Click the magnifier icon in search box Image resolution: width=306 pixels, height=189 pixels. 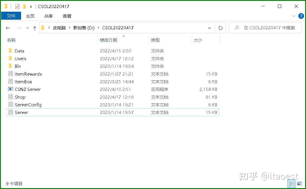pyautogui.click(x=237, y=28)
